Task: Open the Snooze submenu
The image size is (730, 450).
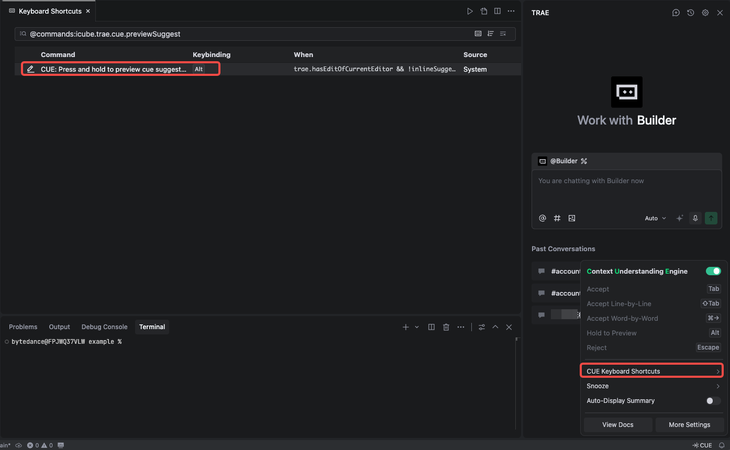Action: [x=651, y=386]
